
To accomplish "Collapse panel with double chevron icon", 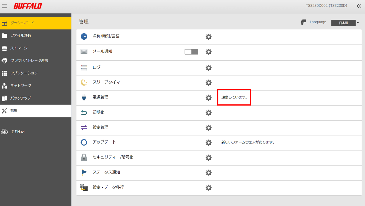I will (x=359, y=6).
